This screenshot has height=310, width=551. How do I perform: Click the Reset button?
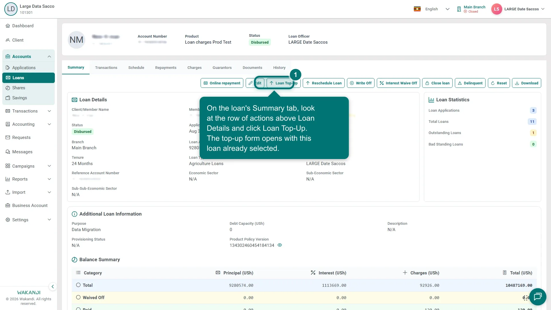[499, 83]
